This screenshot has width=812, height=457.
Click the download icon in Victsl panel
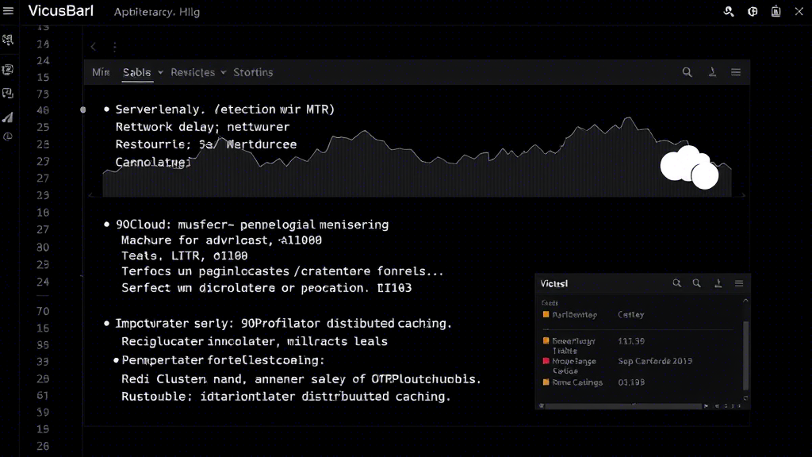pos(718,283)
